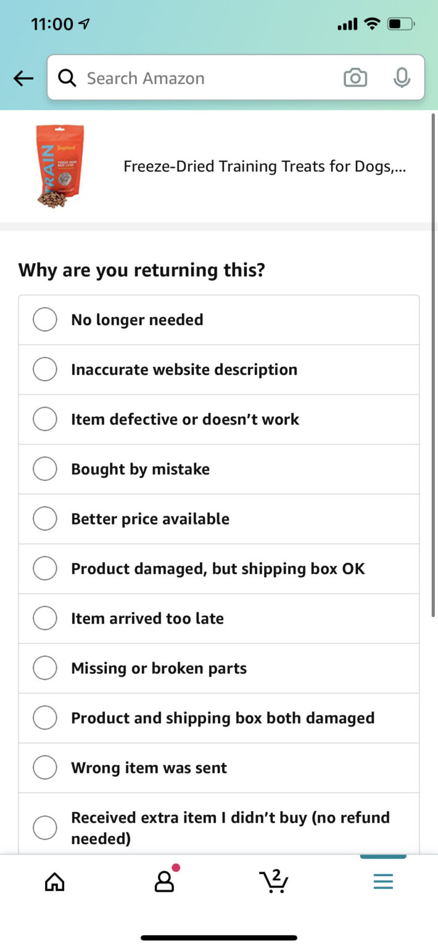Screen dimensions: 438x949
Task: Open the hamburger menu in bottom bar
Action: [382, 881]
